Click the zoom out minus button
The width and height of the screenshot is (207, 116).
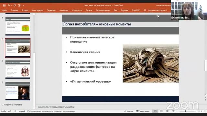click(x=178, y=111)
